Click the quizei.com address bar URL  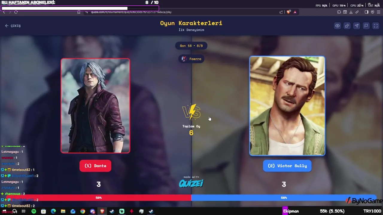[131, 12]
